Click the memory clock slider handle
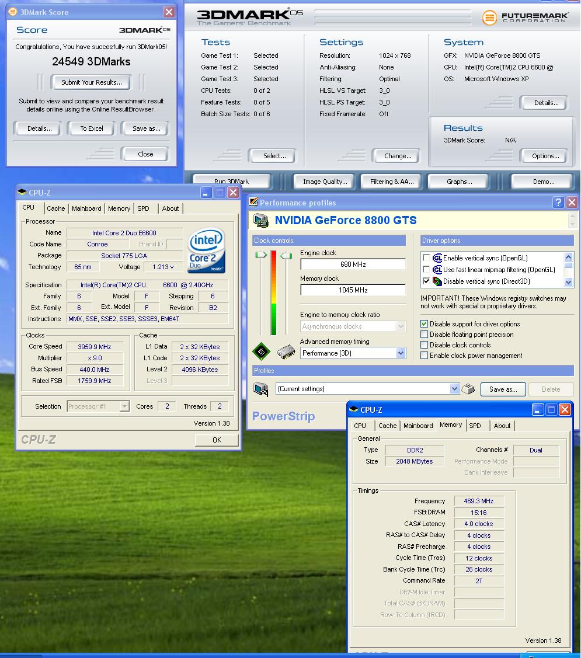This screenshot has width=581, height=658. coord(286,255)
